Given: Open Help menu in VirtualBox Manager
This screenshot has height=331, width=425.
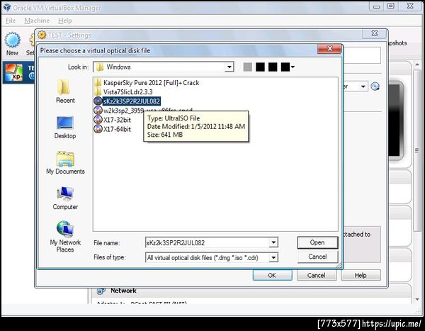Looking at the screenshot, I should pyautogui.click(x=64, y=21).
